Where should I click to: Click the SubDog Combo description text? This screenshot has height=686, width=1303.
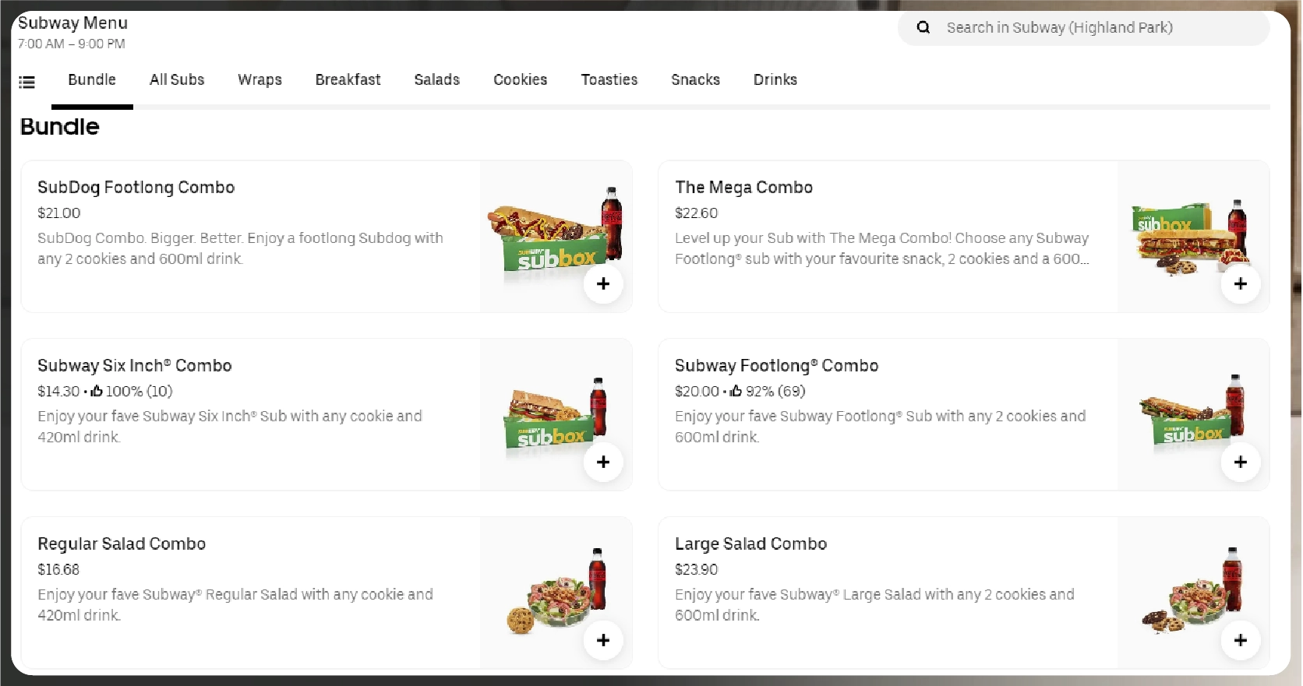point(240,249)
